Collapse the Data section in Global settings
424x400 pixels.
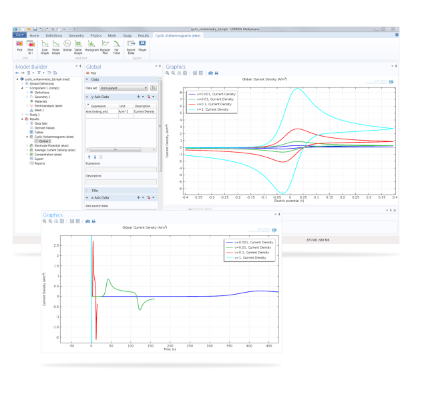[x=88, y=79]
